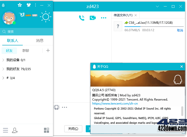This screenshot has height=137, width=187.
Task: Click the QQ9.4.5 (27743) version text
Action: pos(104,90)
